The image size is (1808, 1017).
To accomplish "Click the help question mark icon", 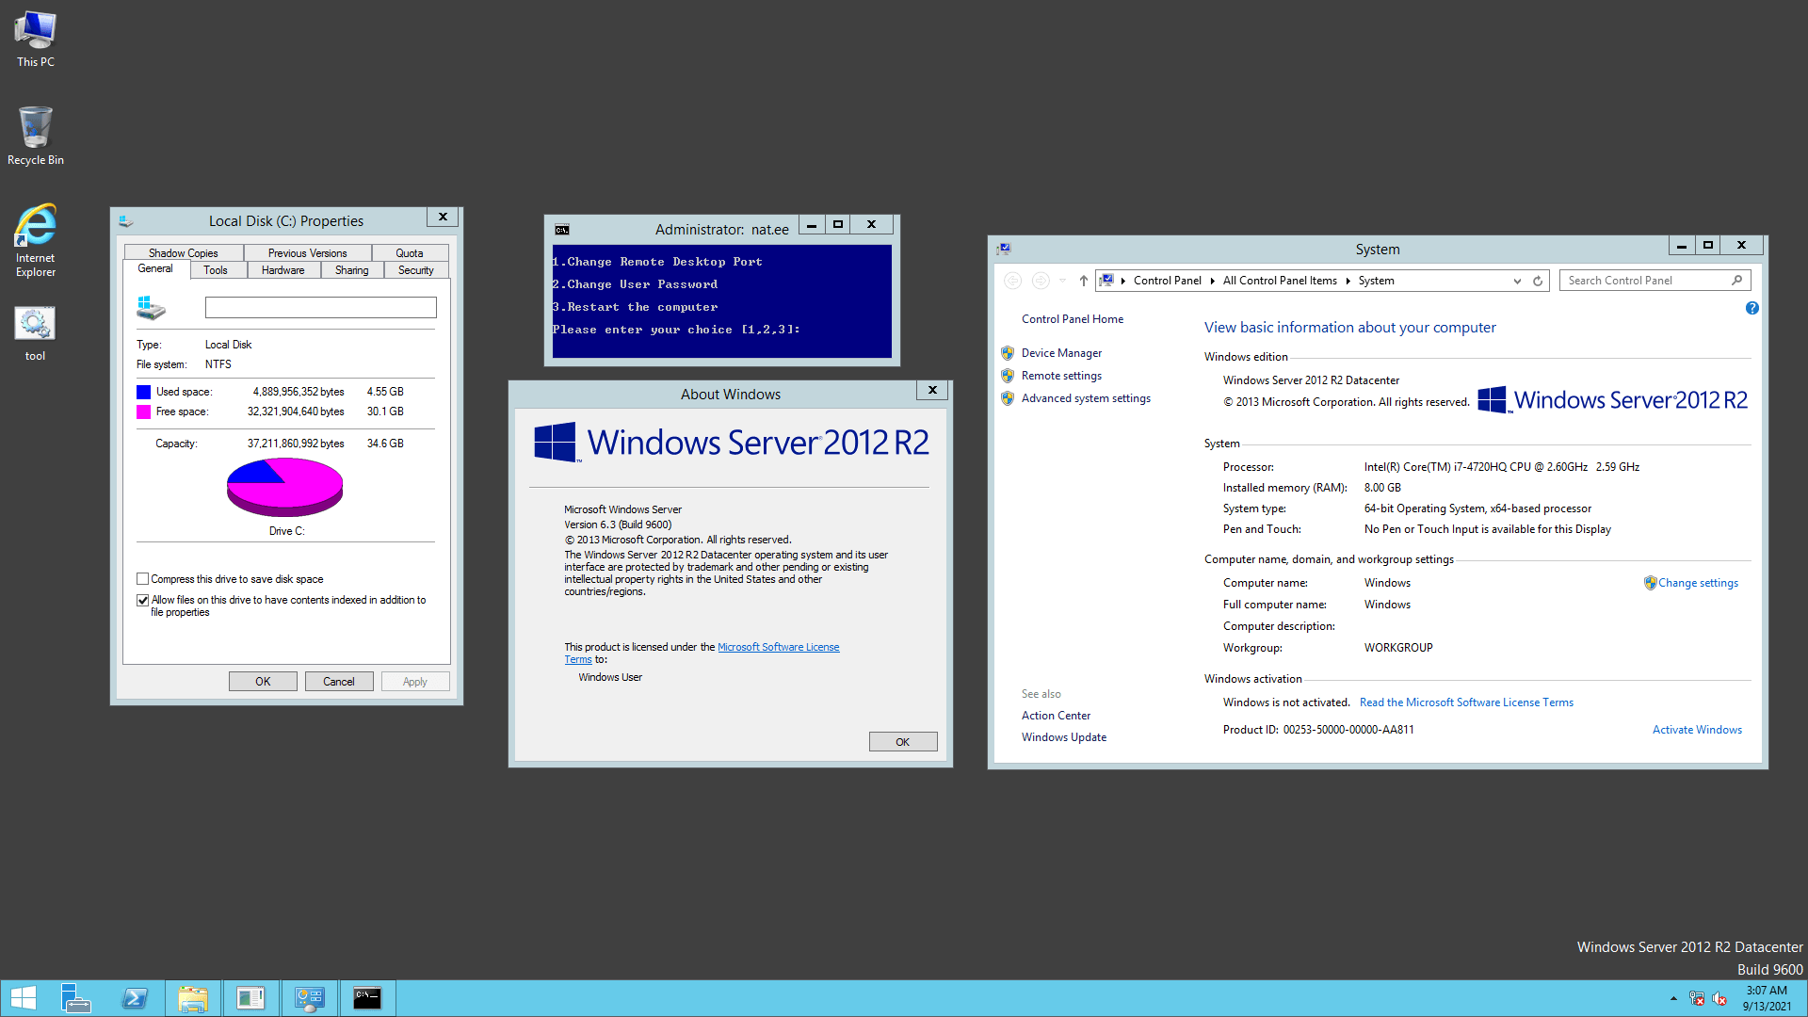I will pyautogui.click(x=1751, y=308).
